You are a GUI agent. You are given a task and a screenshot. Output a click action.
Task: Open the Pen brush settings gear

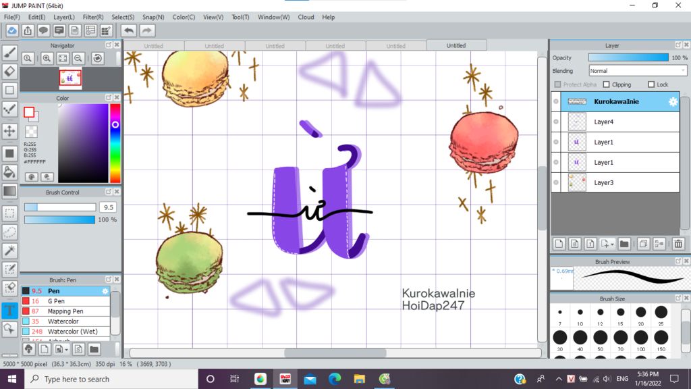(x=105, y=291)
